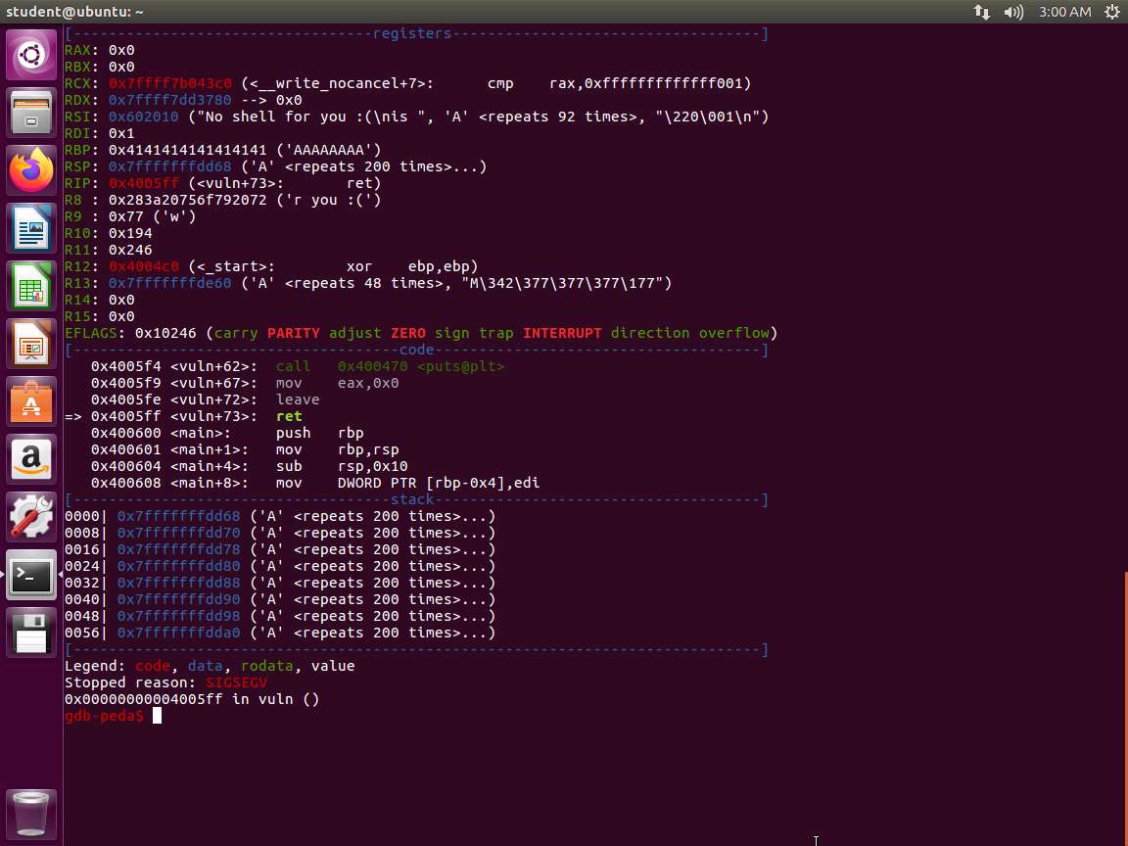
Task: Click the Amazon launcher icon
Action: coord(31,459)
